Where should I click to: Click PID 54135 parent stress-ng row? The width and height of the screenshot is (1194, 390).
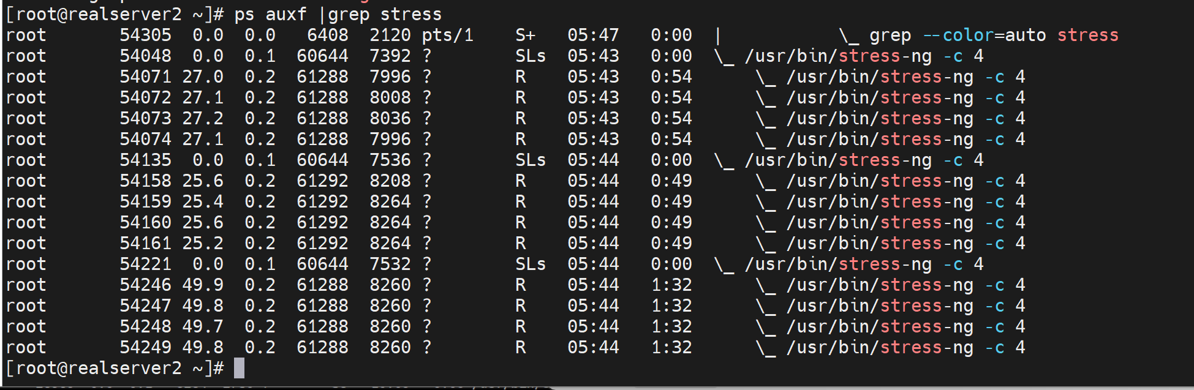click(145, 160)
